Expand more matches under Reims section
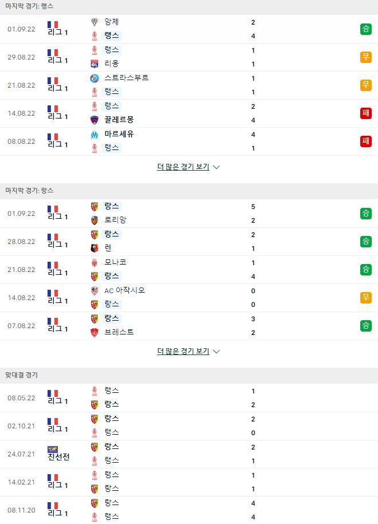 coord(183,167)
